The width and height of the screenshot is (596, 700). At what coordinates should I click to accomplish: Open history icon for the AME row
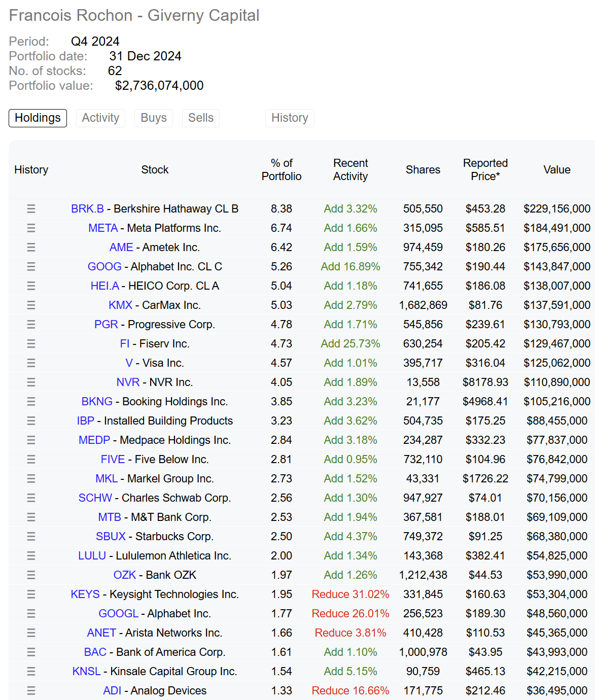tap(31, 247)
